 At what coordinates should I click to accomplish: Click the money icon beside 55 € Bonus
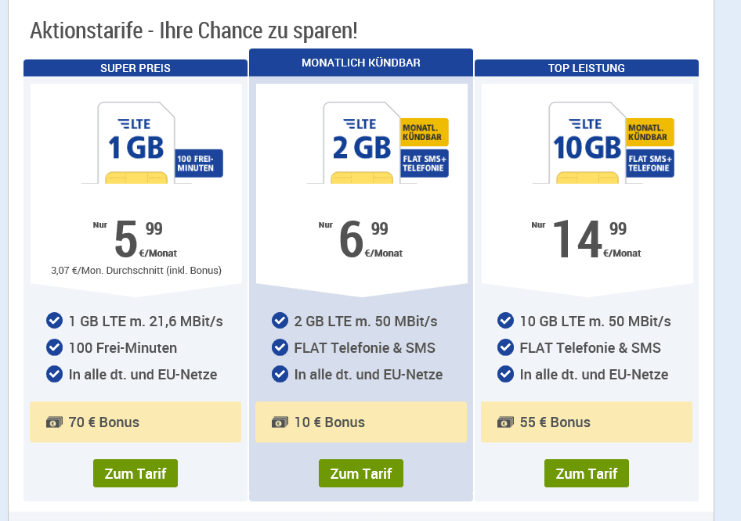pyautogui.click(x=505, y=422)
